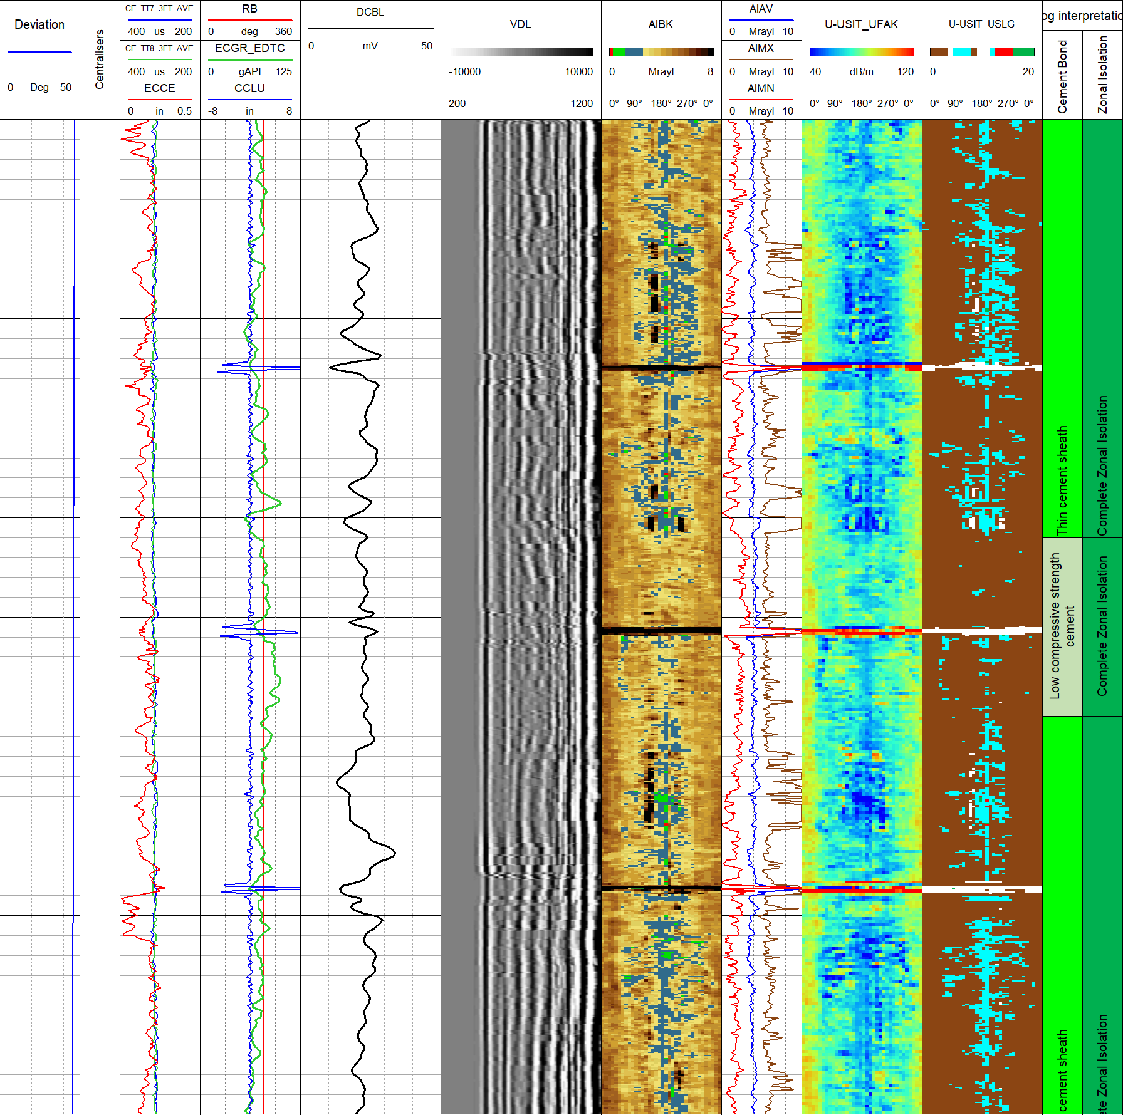The width and height of the screenshot is (1123, 1115).
Task: Click the ECGR_EDTC curve label
Action: click(249, 48)
